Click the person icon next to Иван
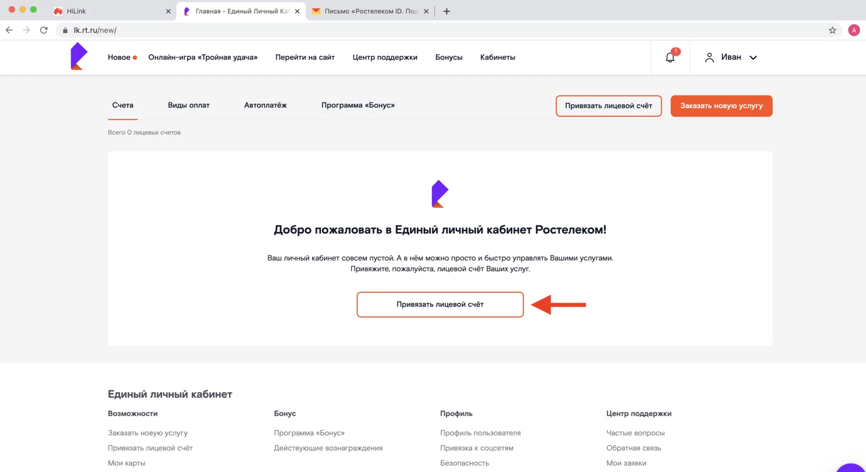866x472 pixels. (709, 57)
